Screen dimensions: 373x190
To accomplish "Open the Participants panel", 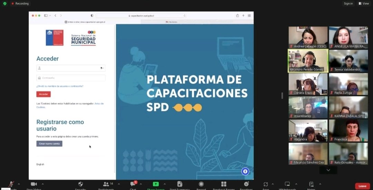I will point(106,184).
